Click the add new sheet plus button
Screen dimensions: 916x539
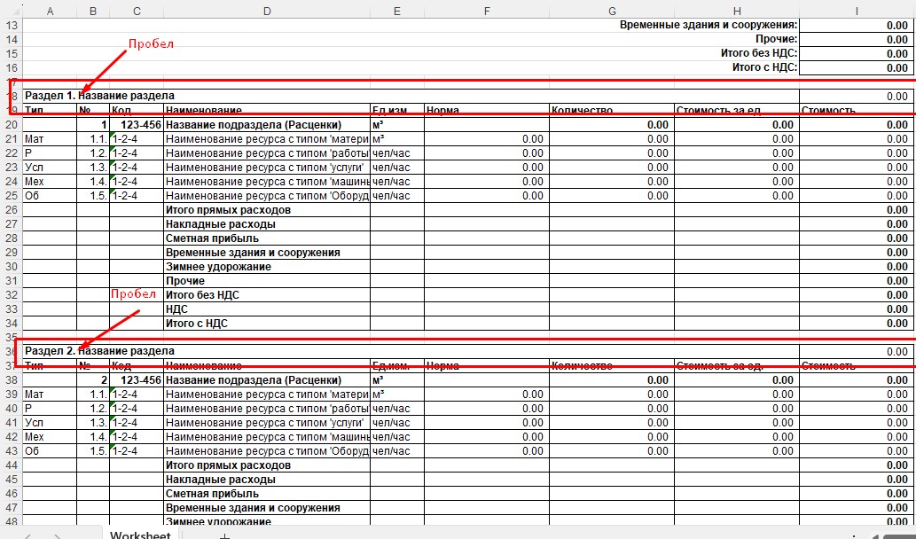pyautogui.click(x=224, y=535)
